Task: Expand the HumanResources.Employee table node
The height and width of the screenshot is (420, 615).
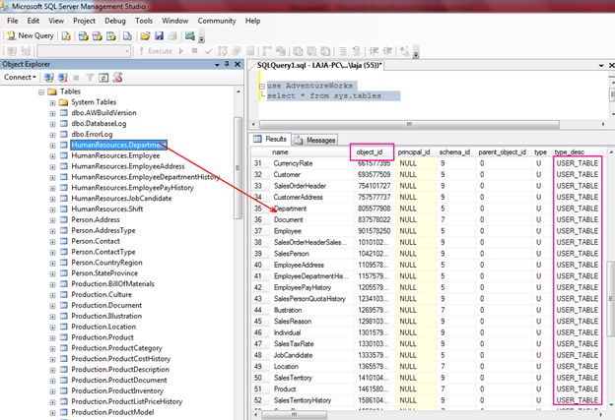Action: 51,155
